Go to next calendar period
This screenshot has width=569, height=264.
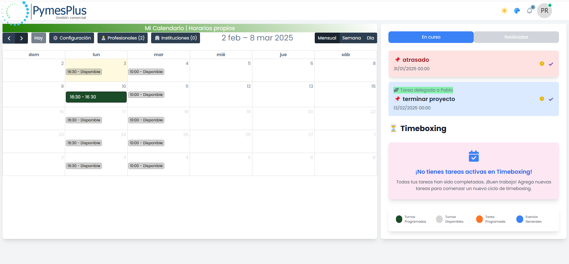click(x=21, y=38)
